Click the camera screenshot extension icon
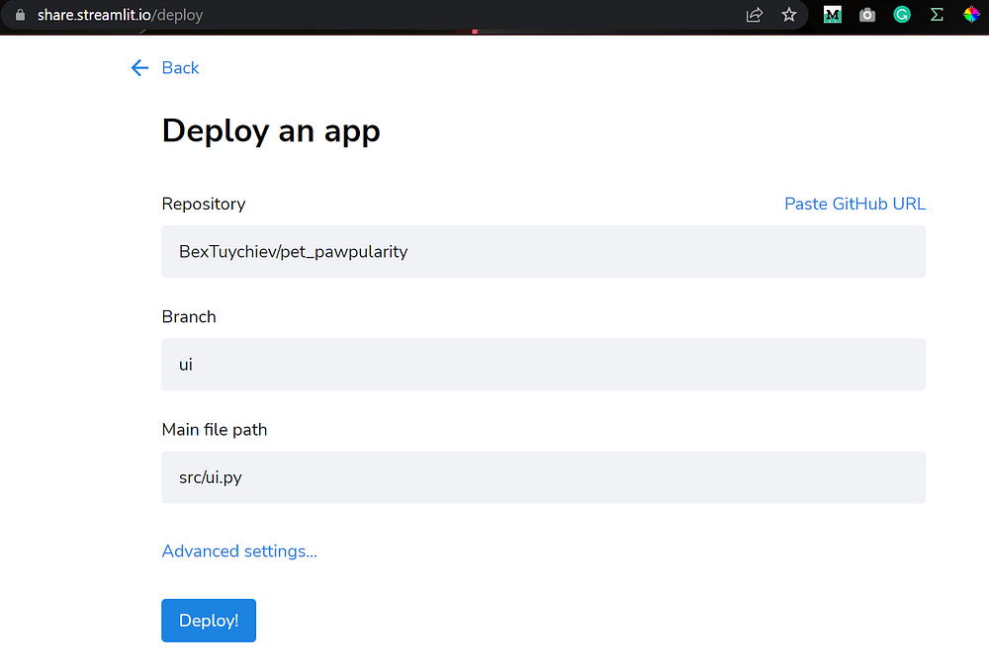Viewport: 989px width, 671px height. tap(867, 15)
